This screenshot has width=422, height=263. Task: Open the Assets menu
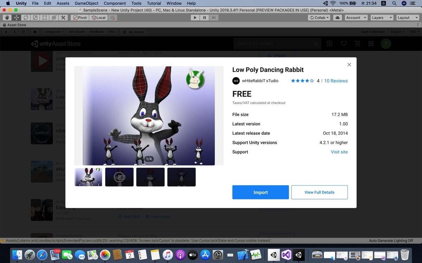coord(63,3)
